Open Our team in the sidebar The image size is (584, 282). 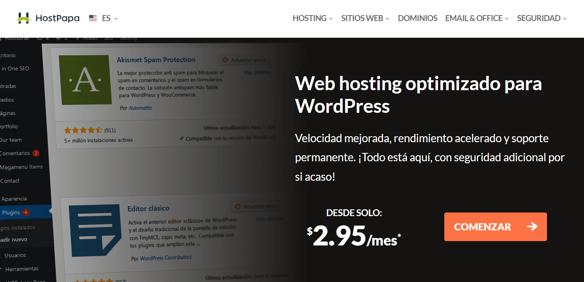point(11,140)
